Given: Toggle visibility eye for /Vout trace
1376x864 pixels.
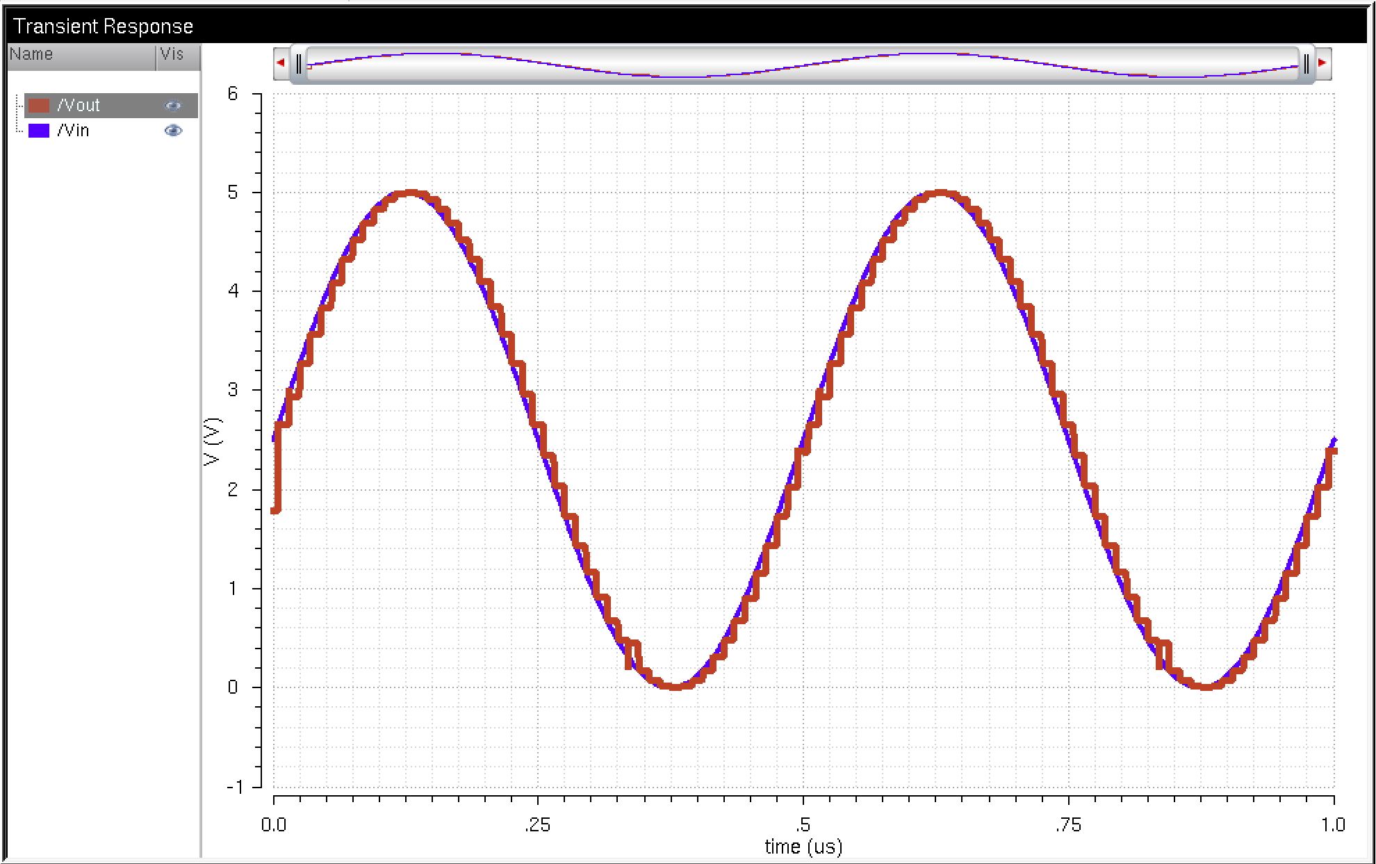Looking at the screenshot, I should tap(173, 106).
